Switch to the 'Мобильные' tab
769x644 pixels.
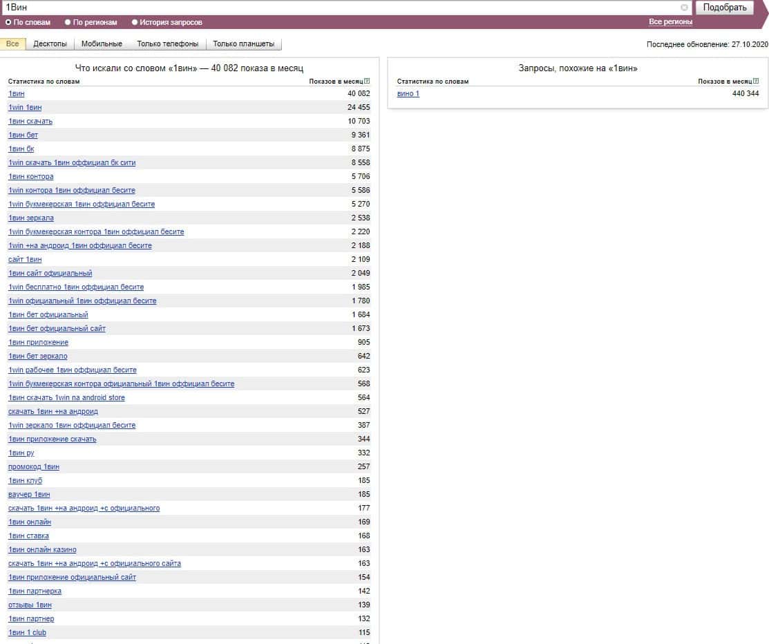coord(102,44)
